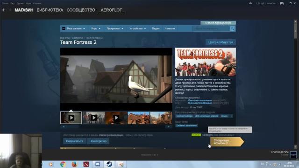
Task: Click the Team Fortress 2 header image
Action: (206, 62)
